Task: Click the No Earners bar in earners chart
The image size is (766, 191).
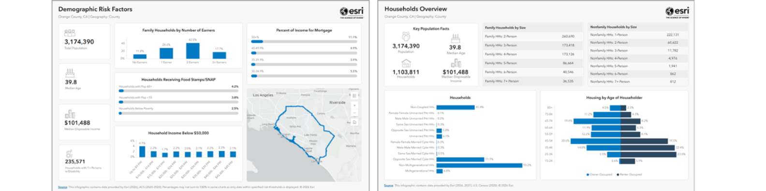Action: coord(140,56)
